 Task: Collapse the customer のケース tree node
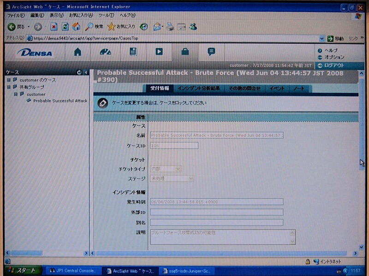tap(9, 80)
